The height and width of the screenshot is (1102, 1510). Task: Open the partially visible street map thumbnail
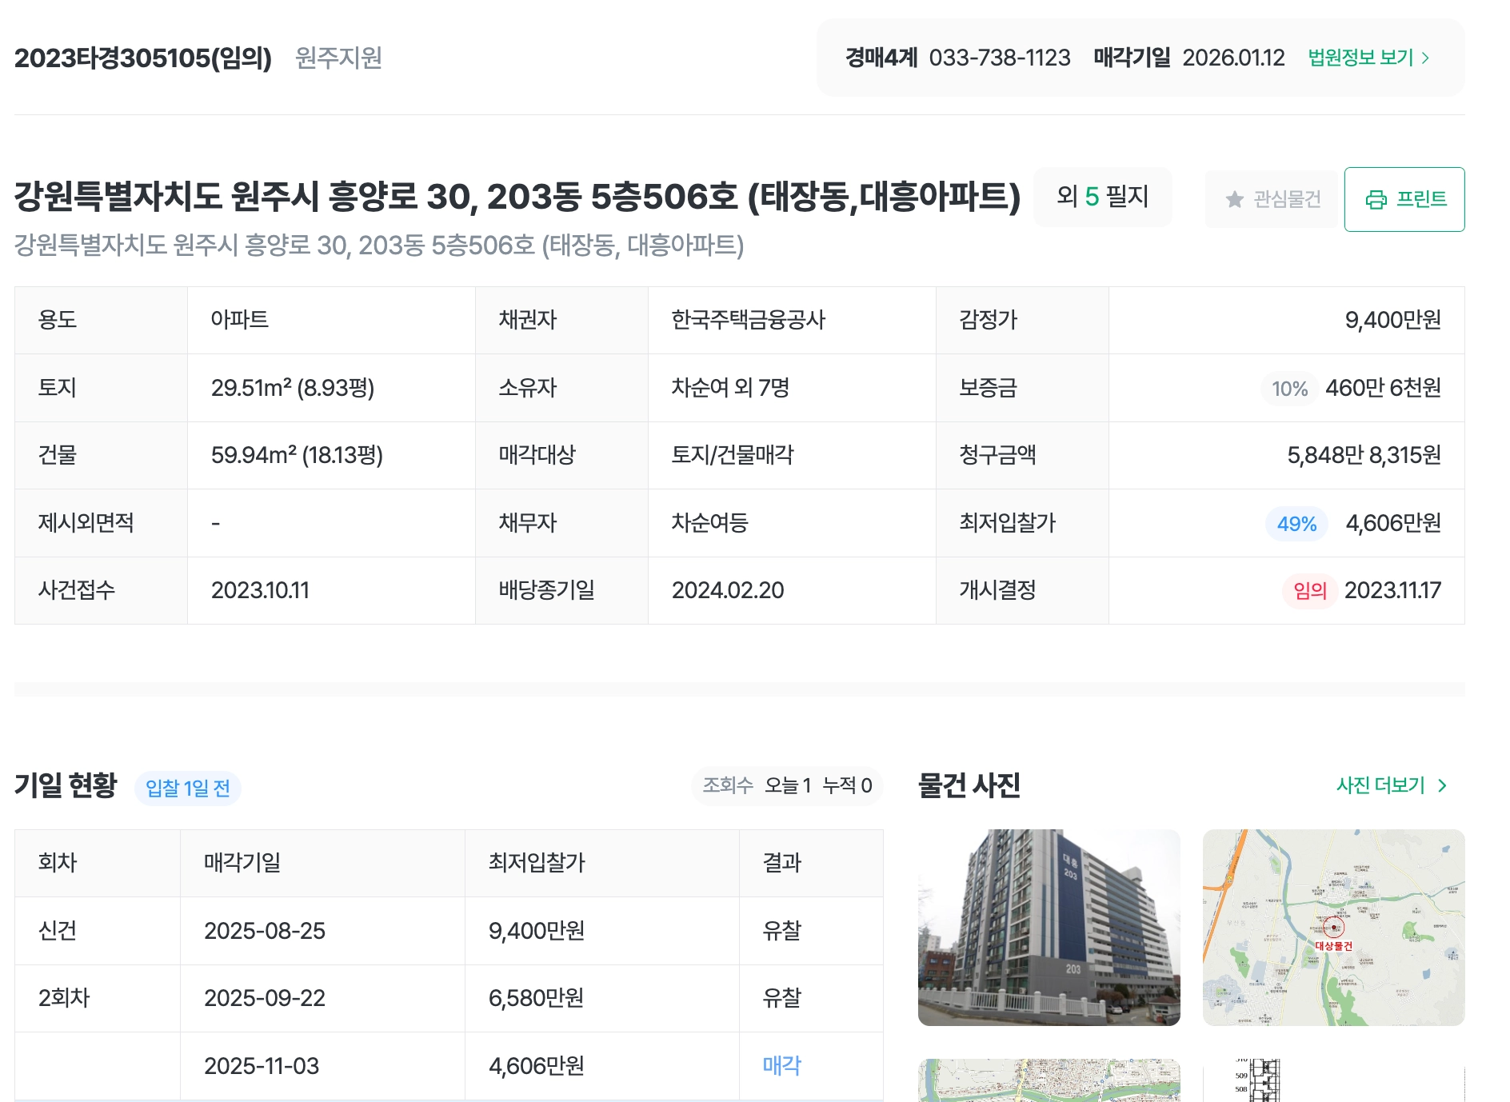1049,1080
